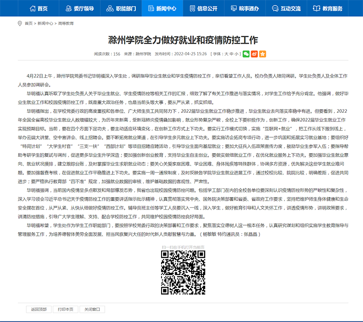Click the list icon beside 信息公开
Screen dimensions: 363x322
click(x=192, y=9)
